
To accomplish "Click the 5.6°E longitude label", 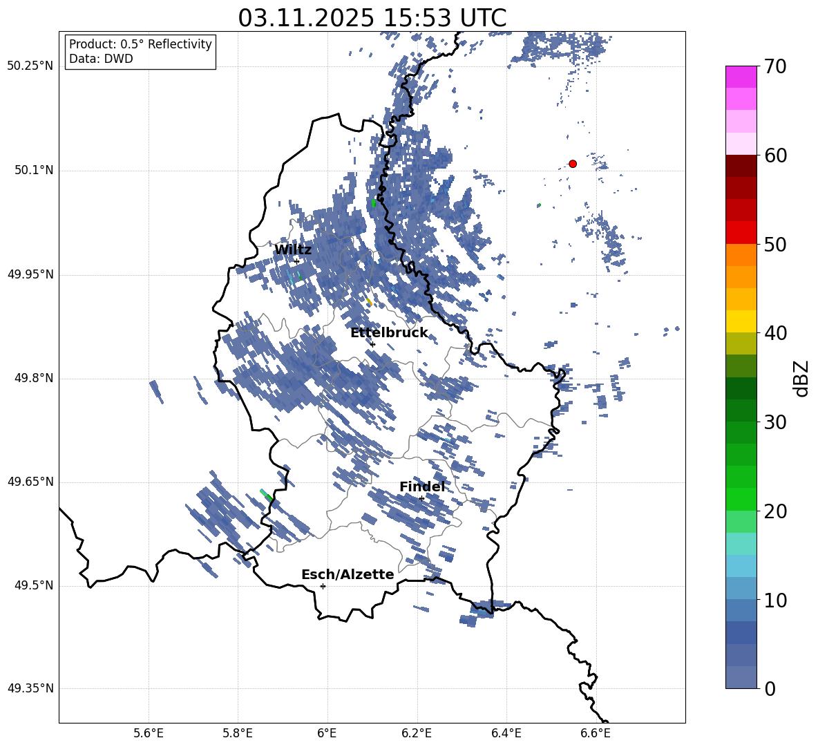I will (149, 733).
